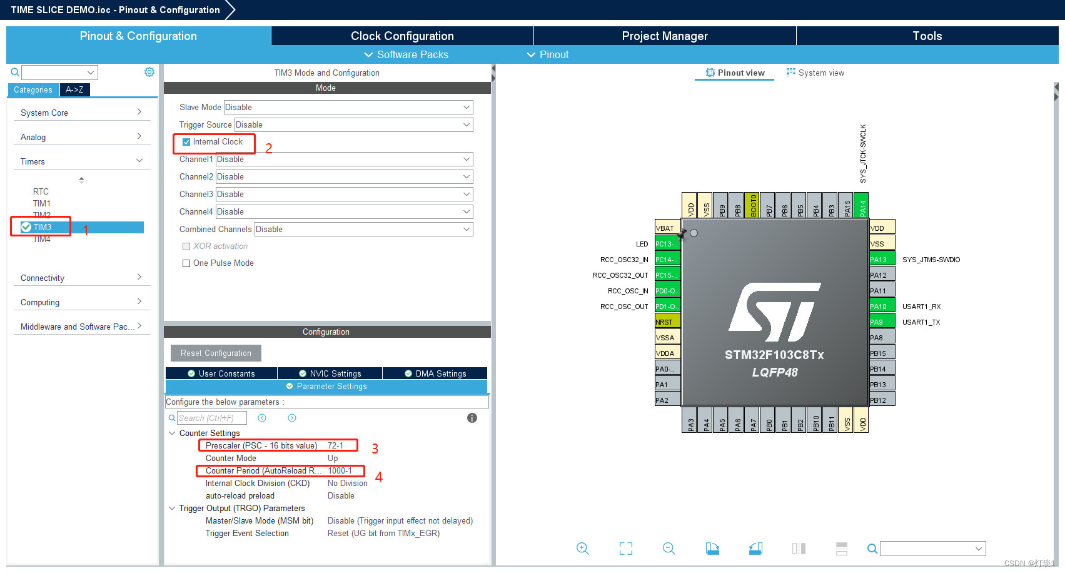
Task: Expand the Computing category
Action: [82, 302]
